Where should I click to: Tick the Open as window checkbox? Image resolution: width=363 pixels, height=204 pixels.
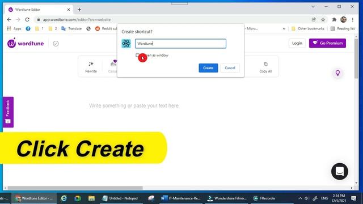pyautogui.click(x=137, y=55)
